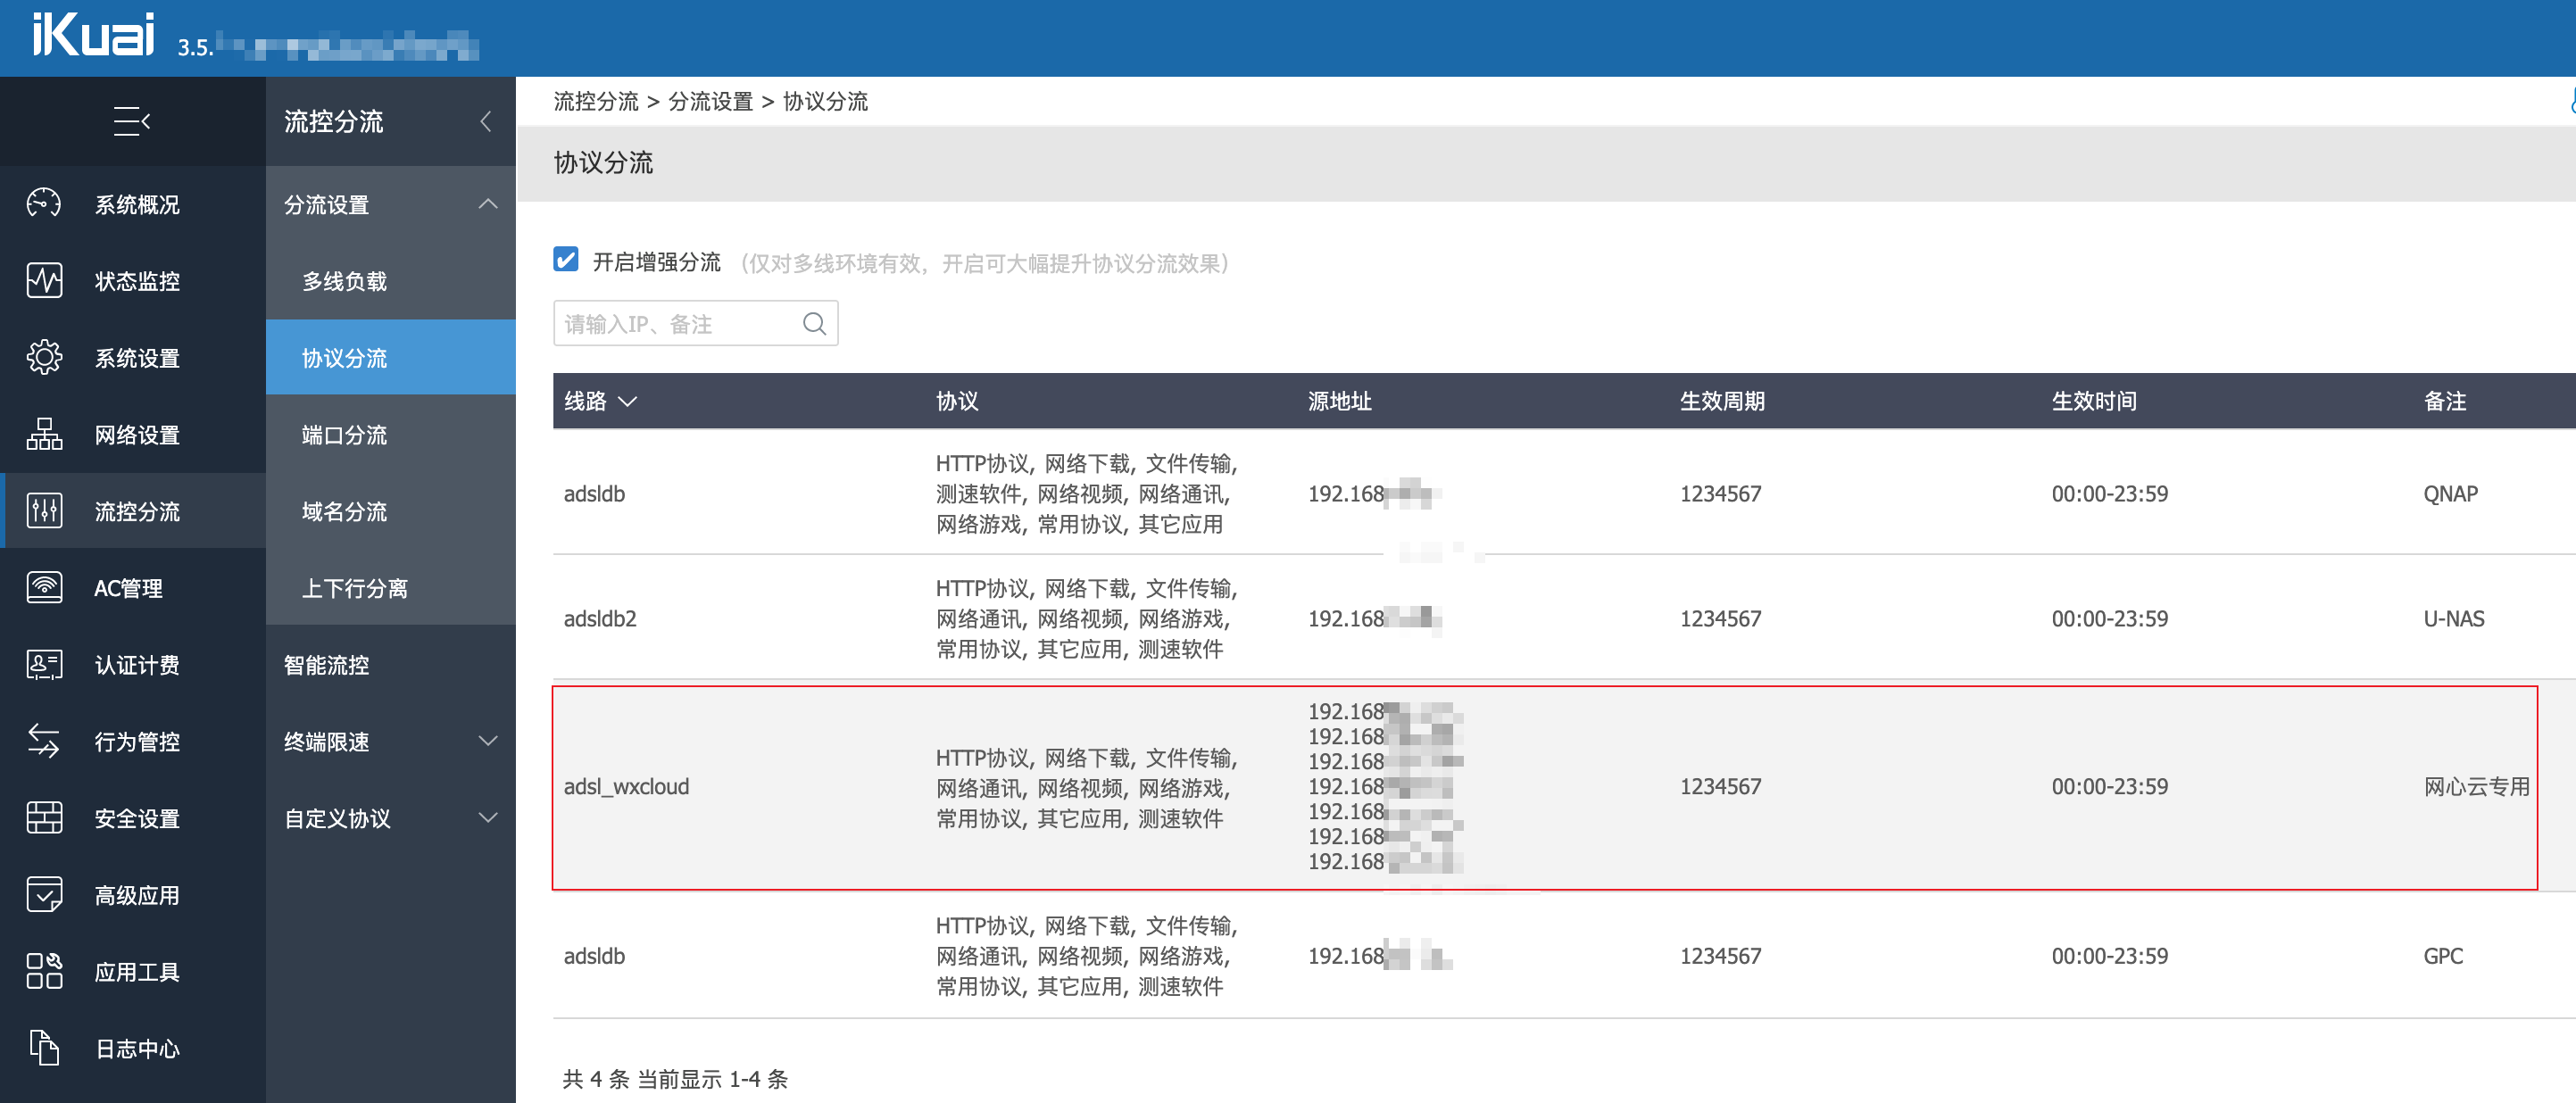Click 分流设置 breadcrumb link
The height and width of the screenshot is (1103, 2576).
(710, 101)
